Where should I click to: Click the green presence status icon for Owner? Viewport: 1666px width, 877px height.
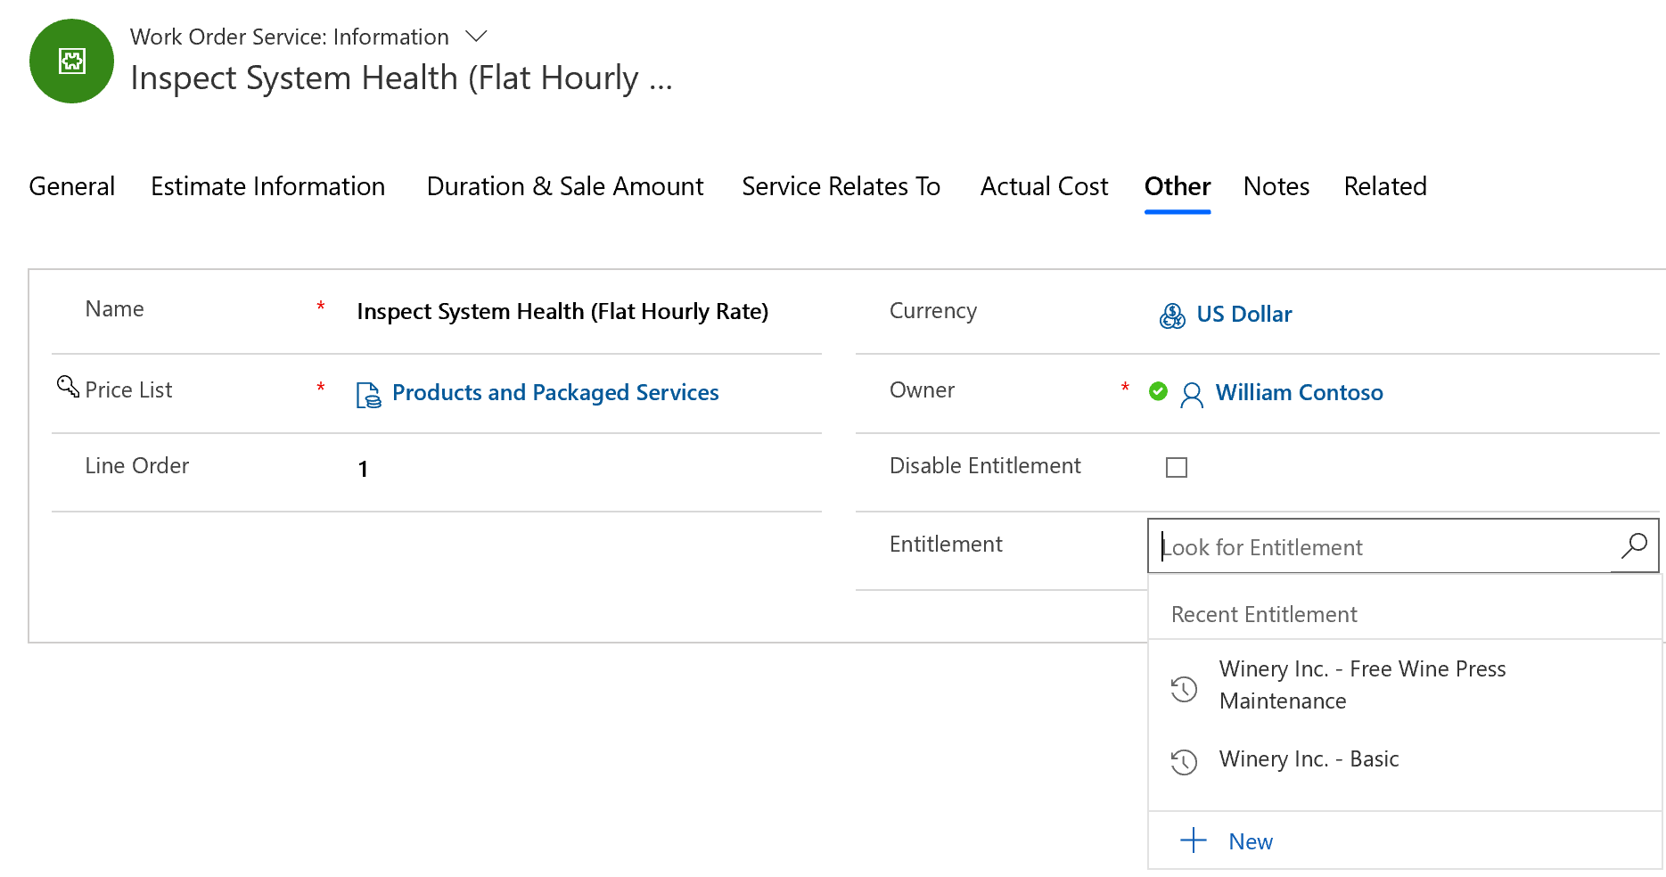tap(1158, 390)
